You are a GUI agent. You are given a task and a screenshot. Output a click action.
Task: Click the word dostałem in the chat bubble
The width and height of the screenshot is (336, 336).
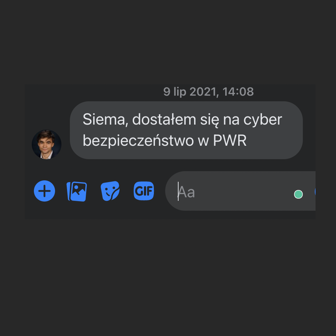tap(164, 119)
